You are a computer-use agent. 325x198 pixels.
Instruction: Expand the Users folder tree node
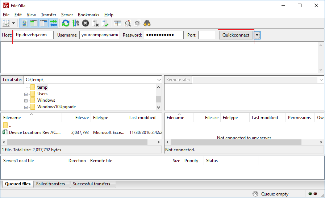26,94
